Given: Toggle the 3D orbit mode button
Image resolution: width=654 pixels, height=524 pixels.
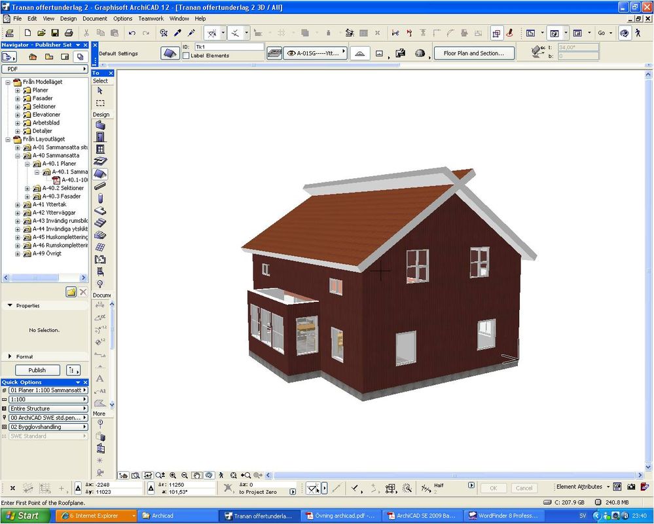Looking at the screenshot, I should 209,475.
